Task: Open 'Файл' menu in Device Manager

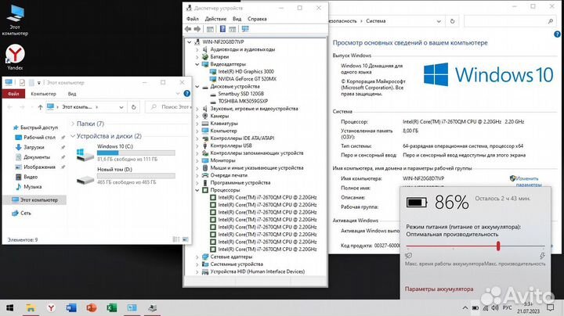Action: tap(193, 19)
